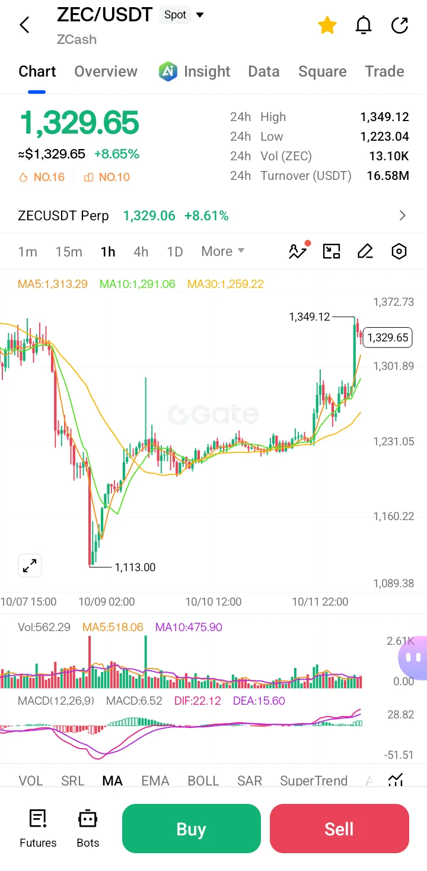Select the BOLL indicator
This screenshot has width=427, height=871.
coord(203,780)
